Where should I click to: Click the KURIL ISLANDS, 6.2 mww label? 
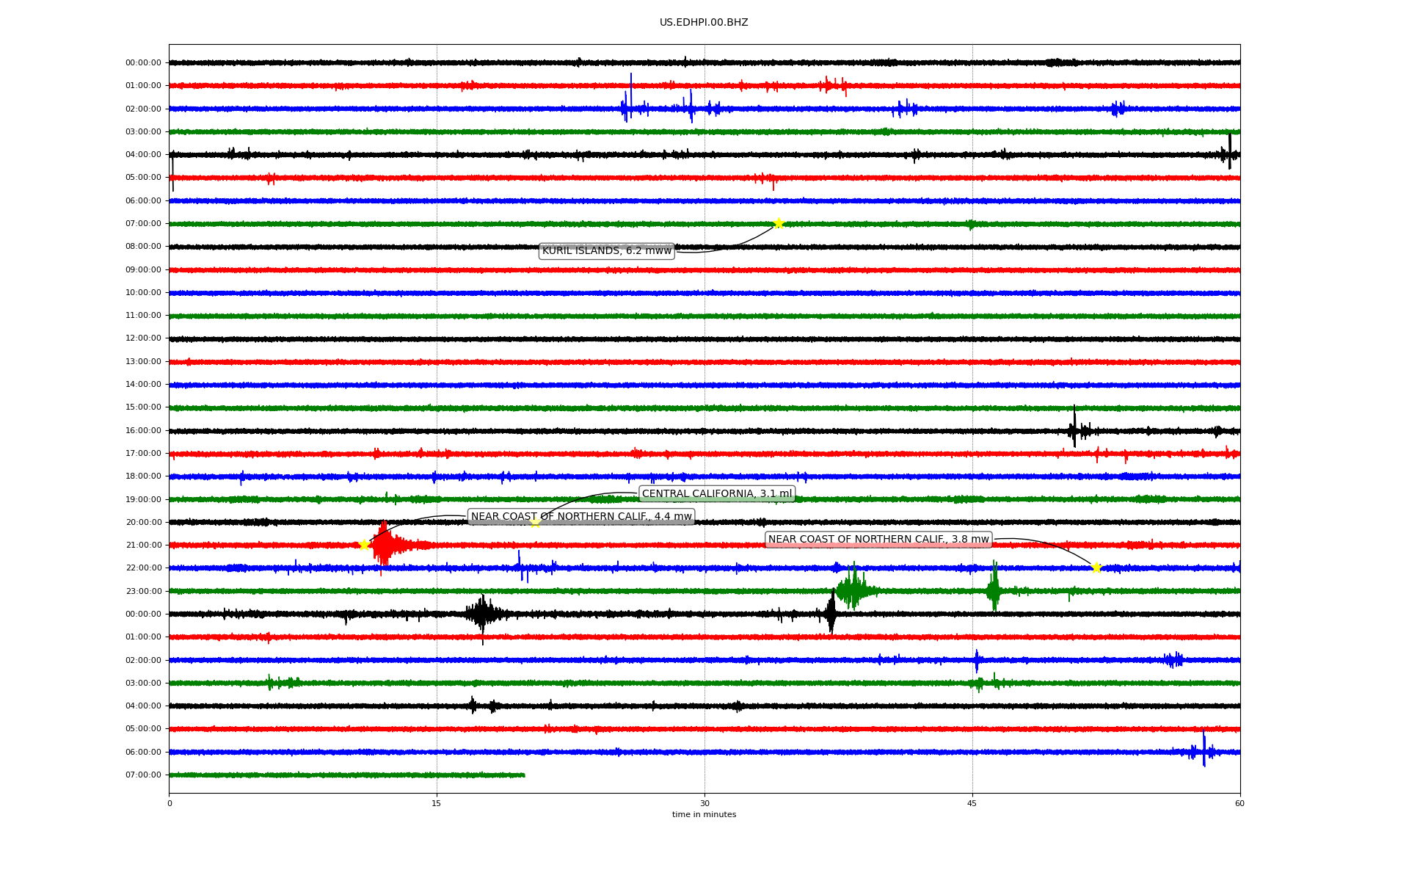606,251
